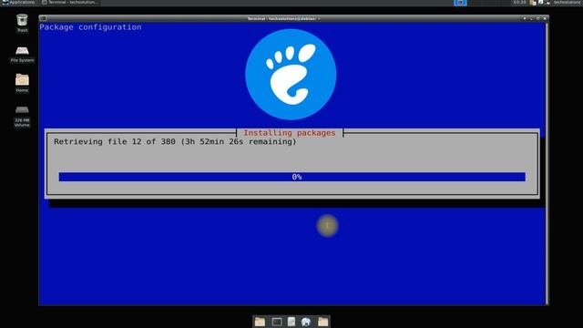Click the 'Package configuration' heading

coord(90,27)
